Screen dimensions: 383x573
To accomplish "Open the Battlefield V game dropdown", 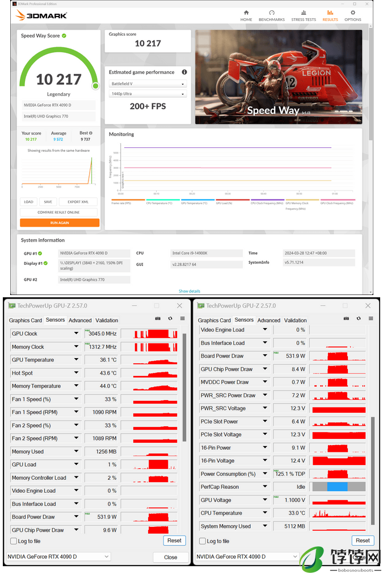I will 148,84.
